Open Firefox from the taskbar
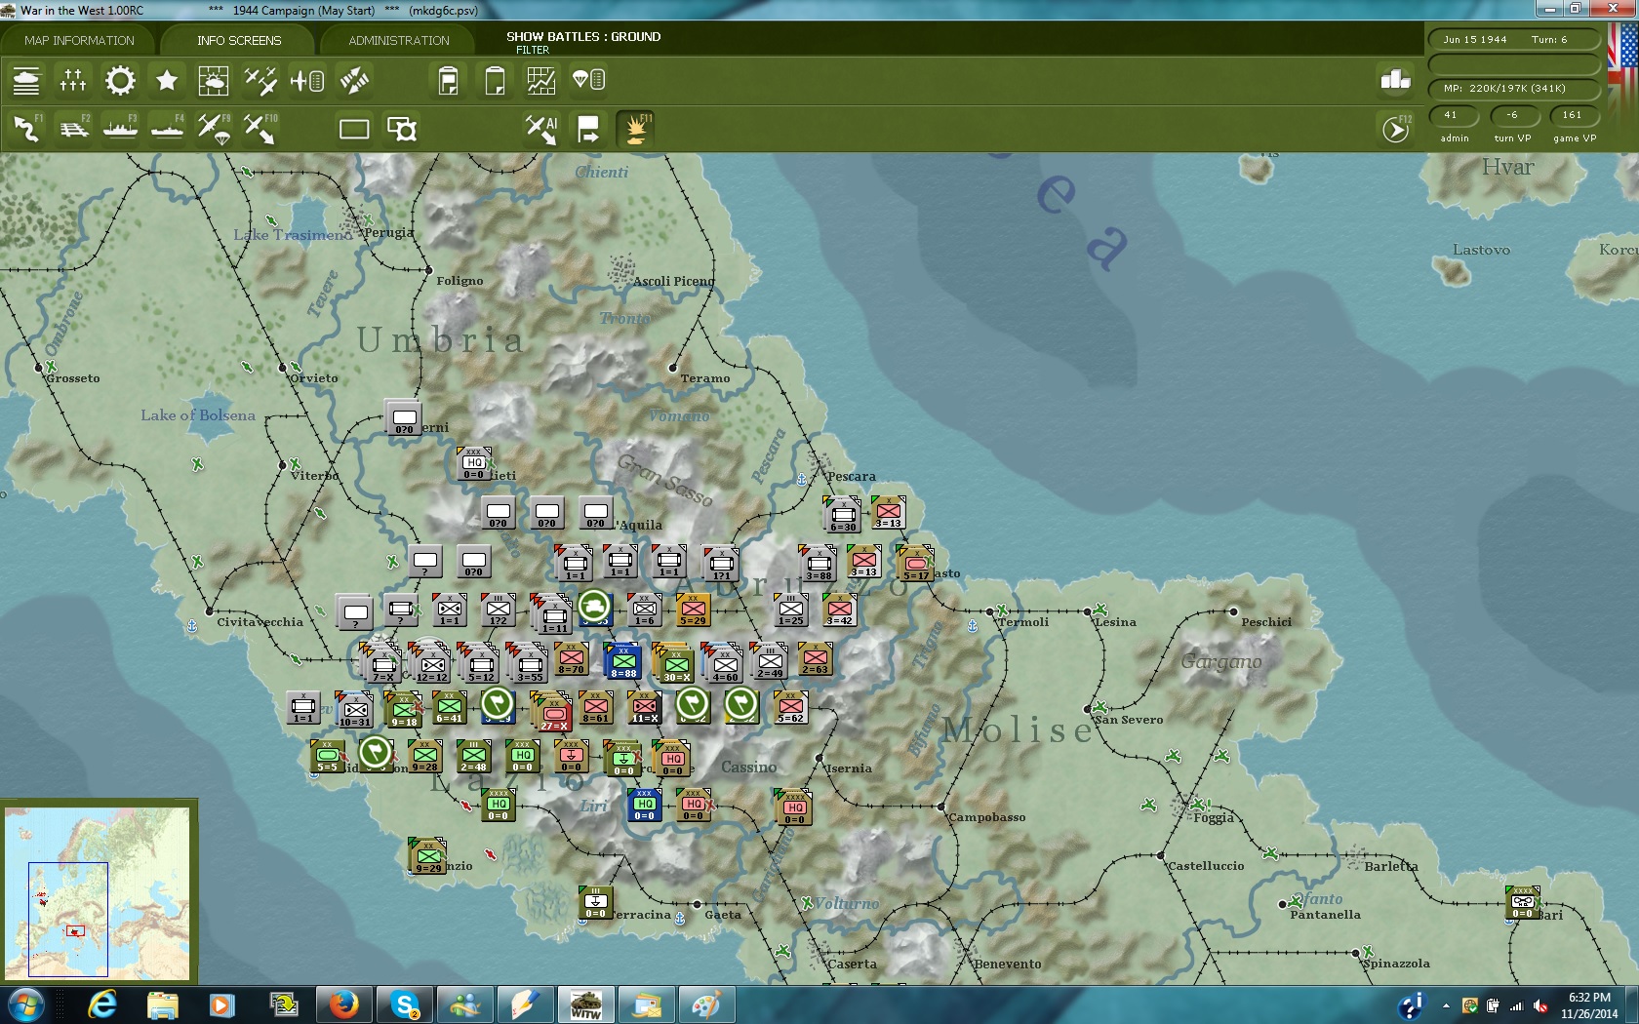 (343, 1004)
